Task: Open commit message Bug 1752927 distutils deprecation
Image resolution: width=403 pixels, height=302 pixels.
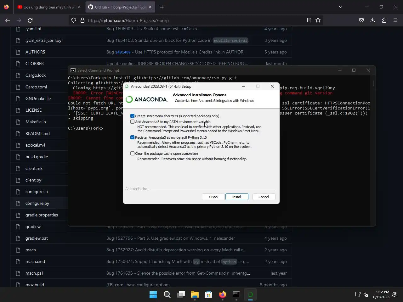Action: coord(176,250)
